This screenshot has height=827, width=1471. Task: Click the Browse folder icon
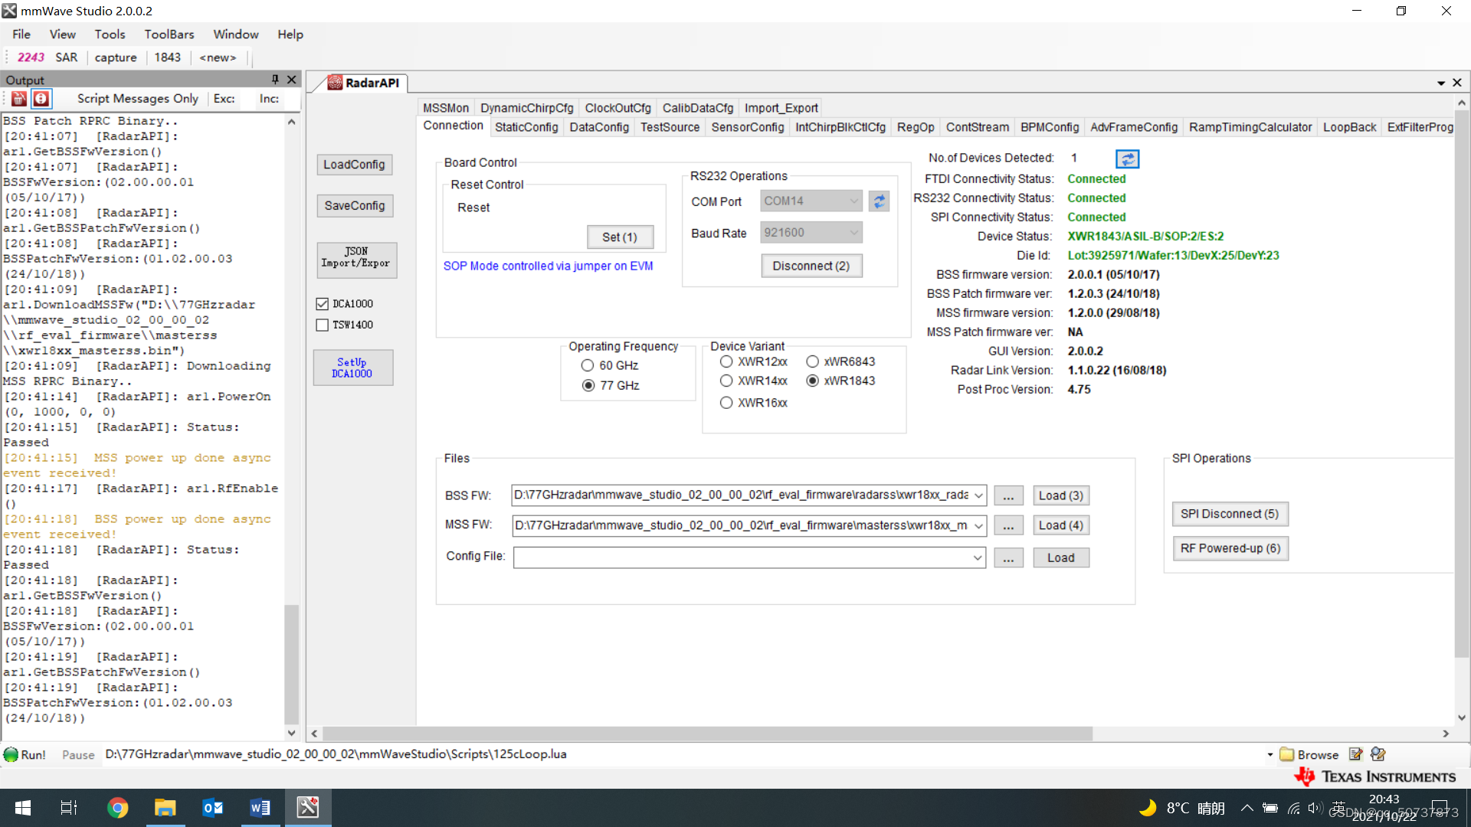(1287, 755)
